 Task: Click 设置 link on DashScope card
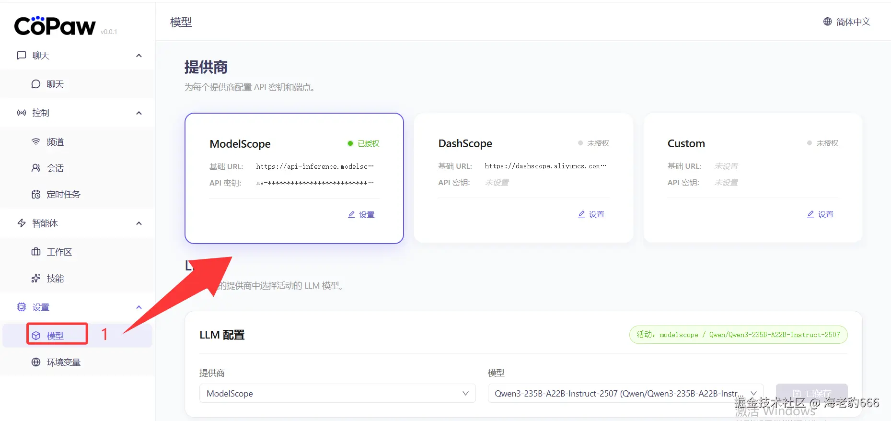tap(591, 214)
